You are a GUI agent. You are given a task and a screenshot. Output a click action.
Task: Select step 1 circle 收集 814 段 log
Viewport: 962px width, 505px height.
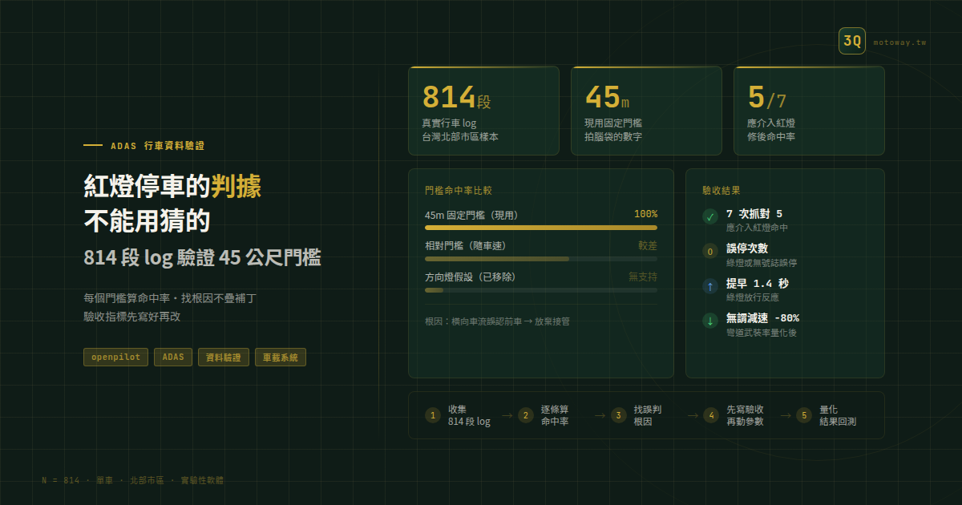tap(433, 415)
